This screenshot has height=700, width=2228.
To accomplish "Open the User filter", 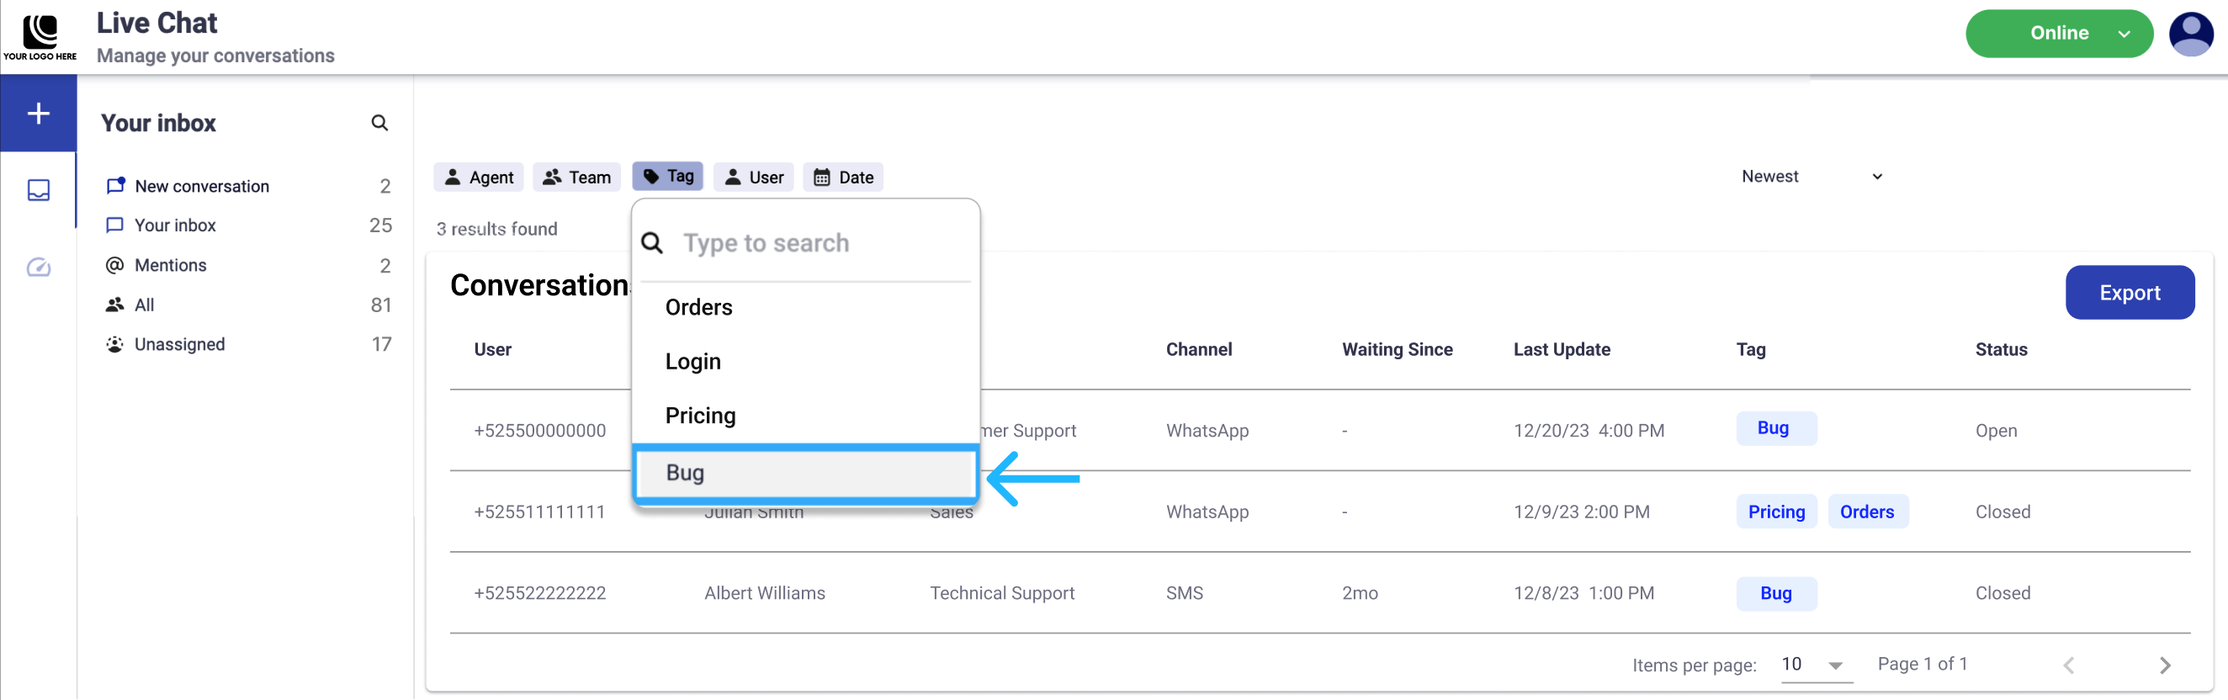I will coord(753,178).
